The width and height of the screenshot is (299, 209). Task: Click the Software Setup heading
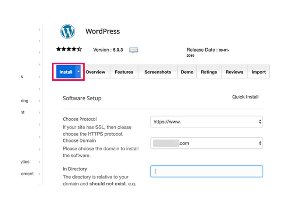tap(82, 99)
